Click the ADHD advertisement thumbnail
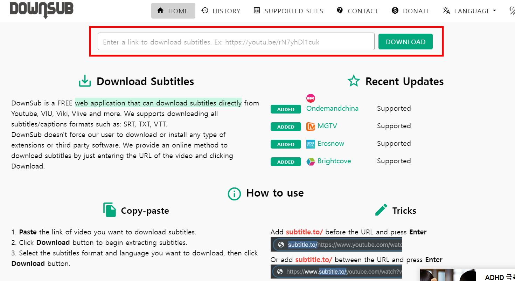The width and height of the screenshot is (515, 281). (449, 275)
